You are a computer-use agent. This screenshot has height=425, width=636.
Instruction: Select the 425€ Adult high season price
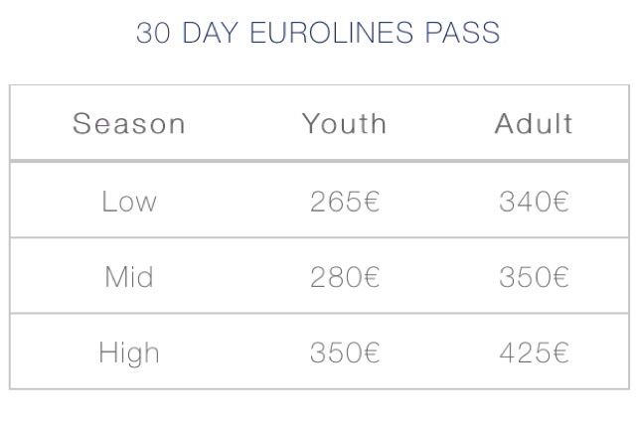pos(534,353)
